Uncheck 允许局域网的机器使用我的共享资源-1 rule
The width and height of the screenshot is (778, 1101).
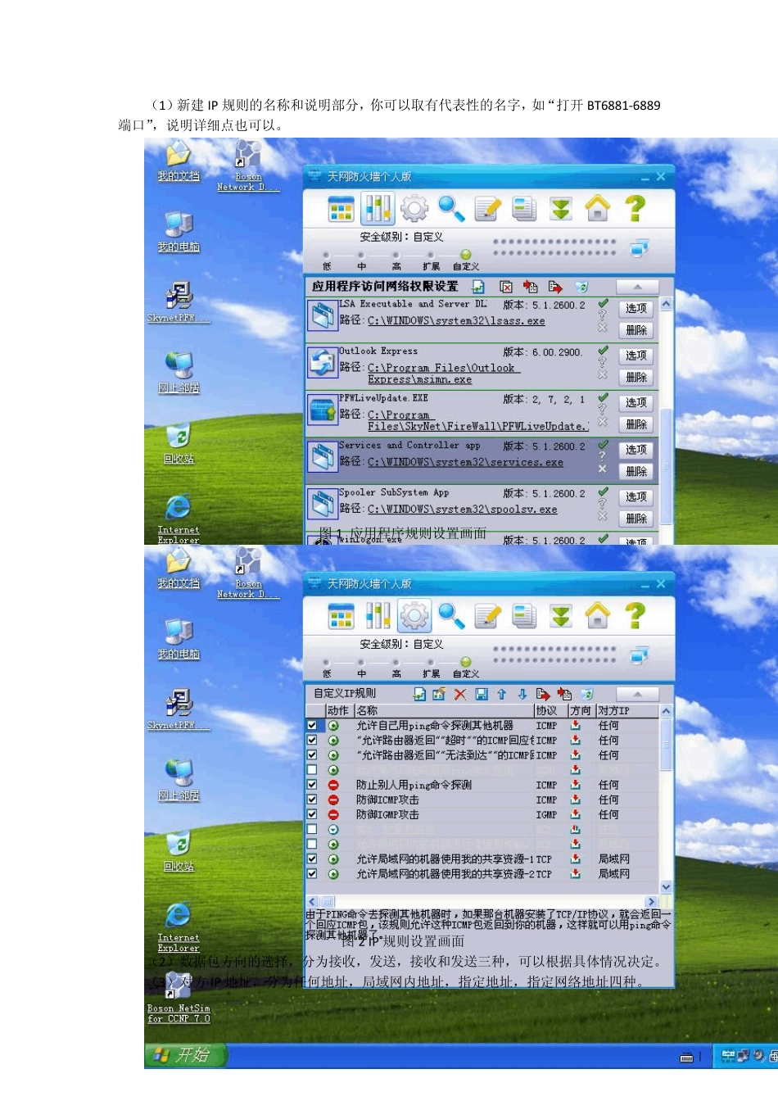point(312,859)
